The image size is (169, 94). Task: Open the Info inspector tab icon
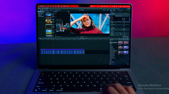tap(114, 10)
